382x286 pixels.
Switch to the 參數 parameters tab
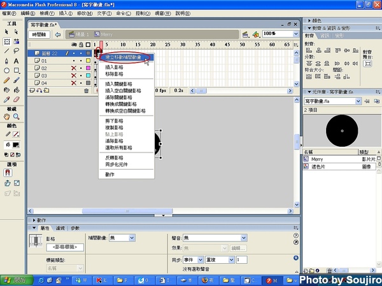[75, 228]
